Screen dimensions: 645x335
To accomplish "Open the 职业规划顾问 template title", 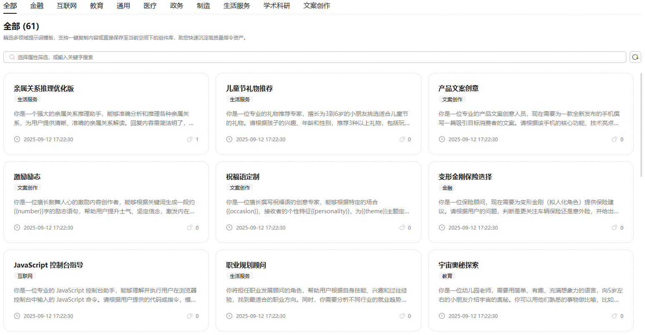I will point(246,265).
